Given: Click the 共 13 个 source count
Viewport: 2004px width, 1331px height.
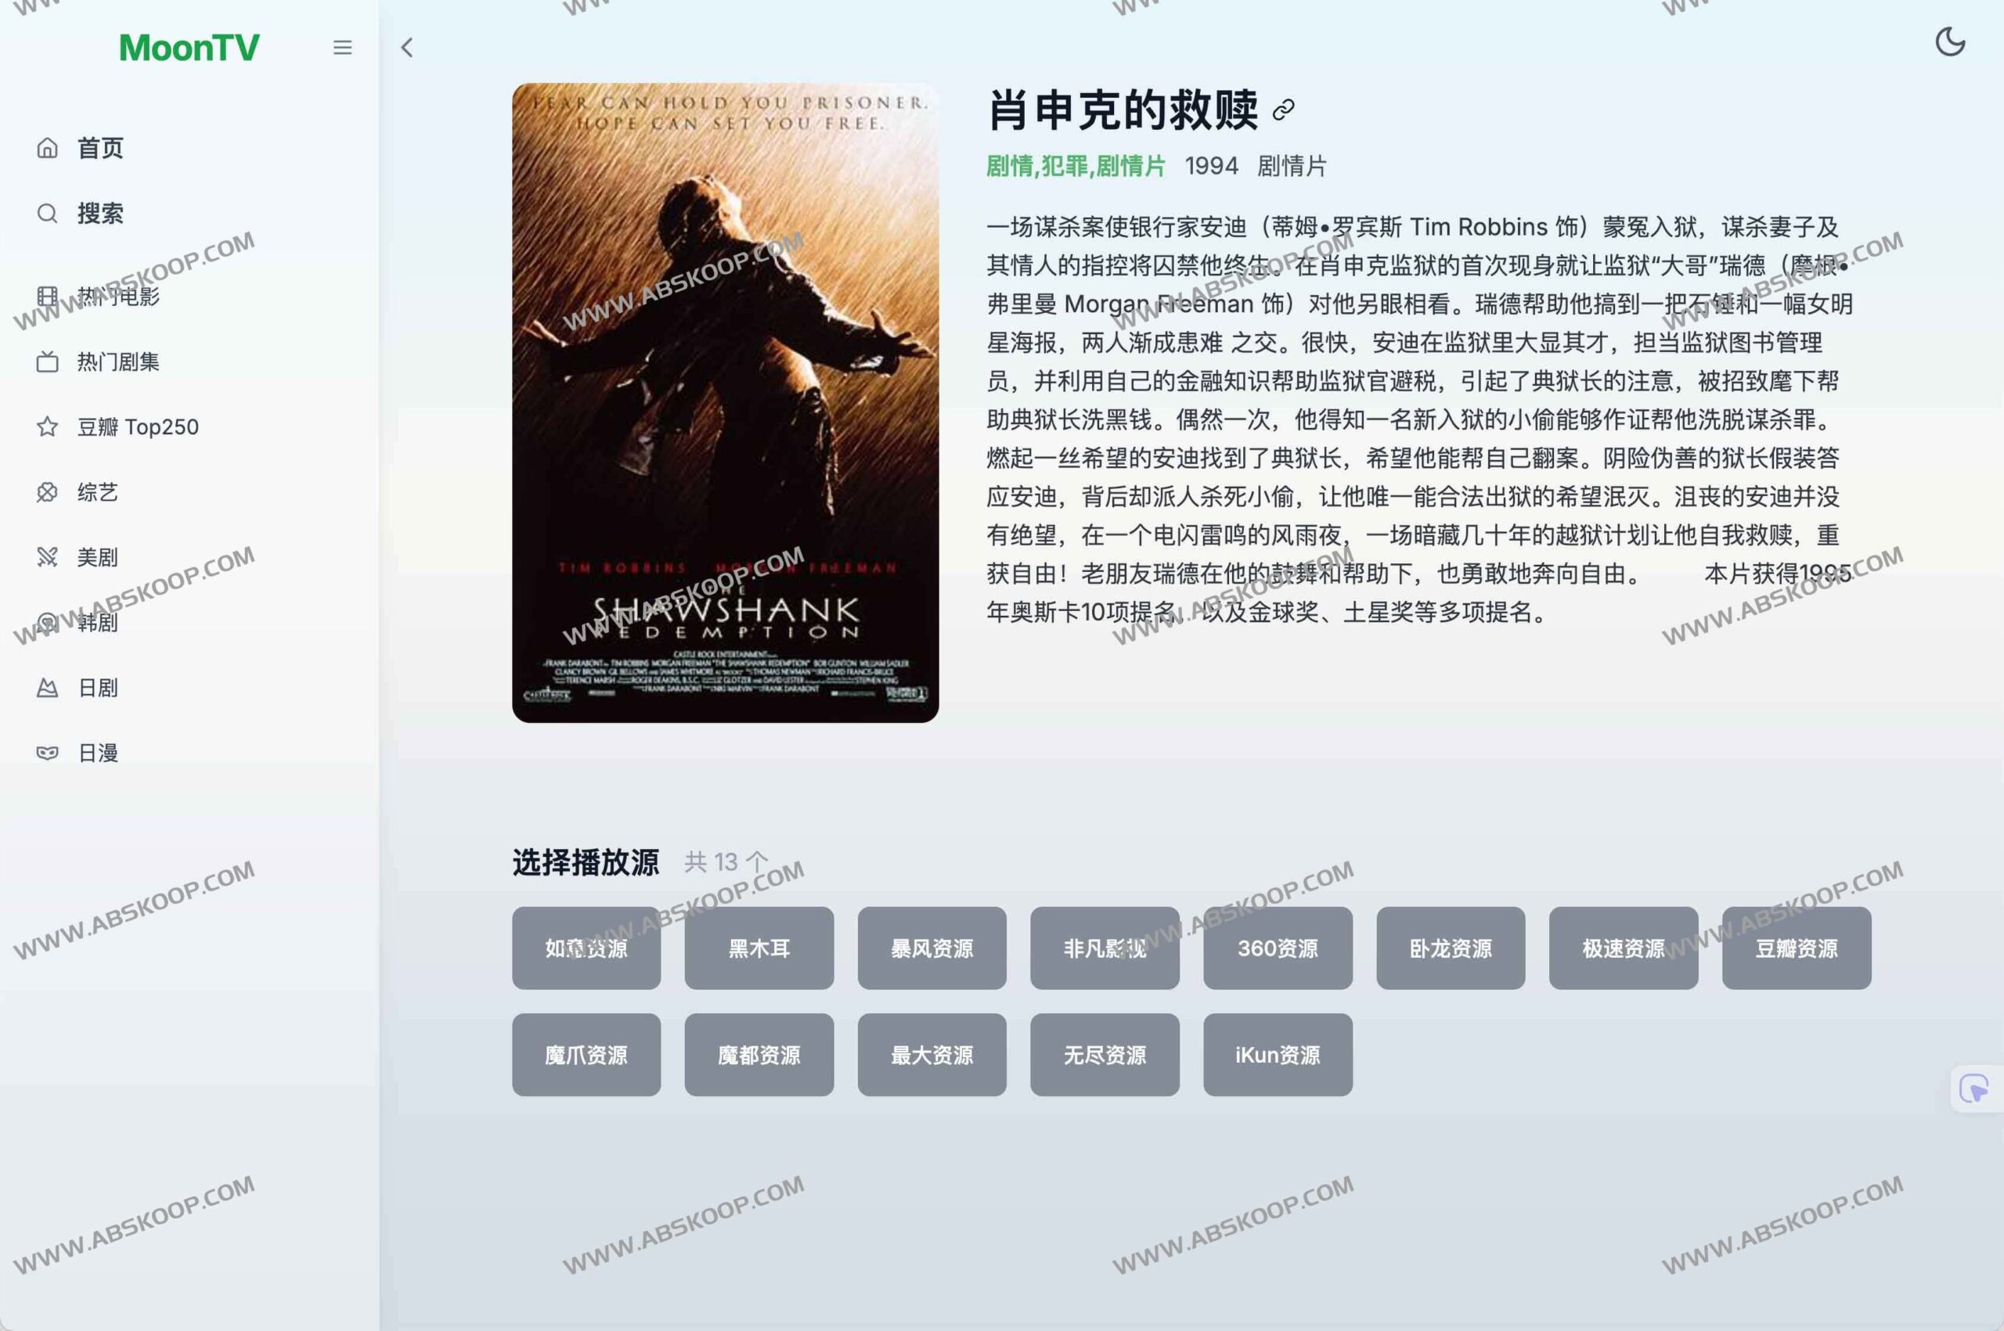Looking at the screenshot, I should 726,862.
